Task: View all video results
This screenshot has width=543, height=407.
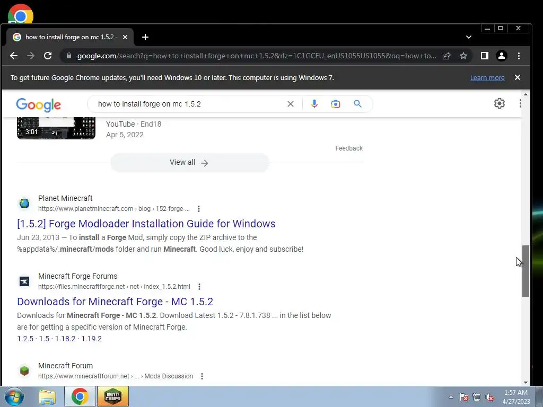Action: point(189,162)
